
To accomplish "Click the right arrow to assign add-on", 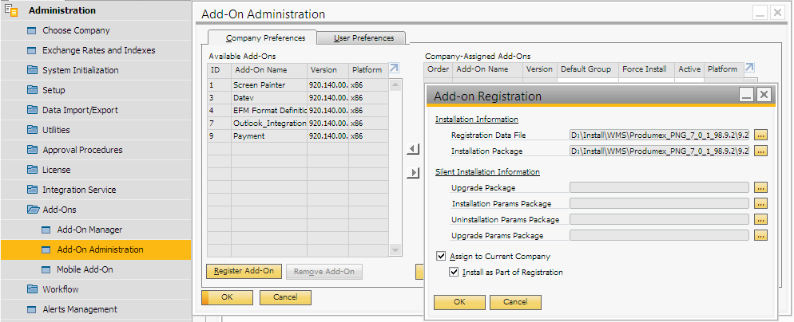I will pyautogui.click(x=413, y=173).
